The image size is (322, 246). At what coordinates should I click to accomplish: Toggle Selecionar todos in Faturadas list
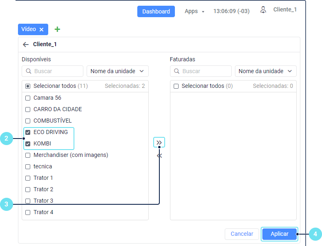[176, 86]
